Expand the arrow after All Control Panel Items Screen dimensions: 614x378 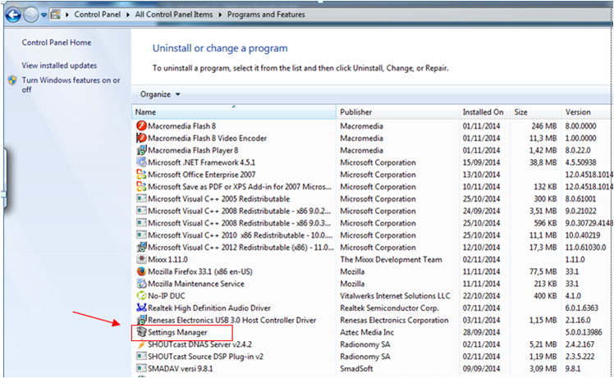[220, 15]
